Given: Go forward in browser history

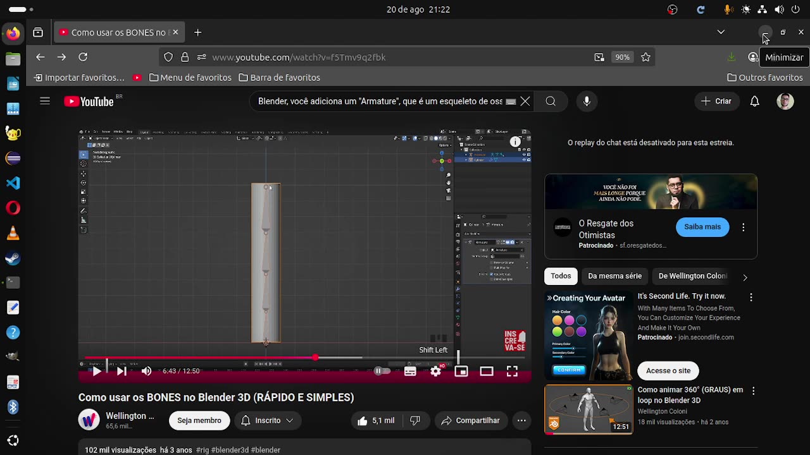Looking at the screenshot, I should point(61,57).
